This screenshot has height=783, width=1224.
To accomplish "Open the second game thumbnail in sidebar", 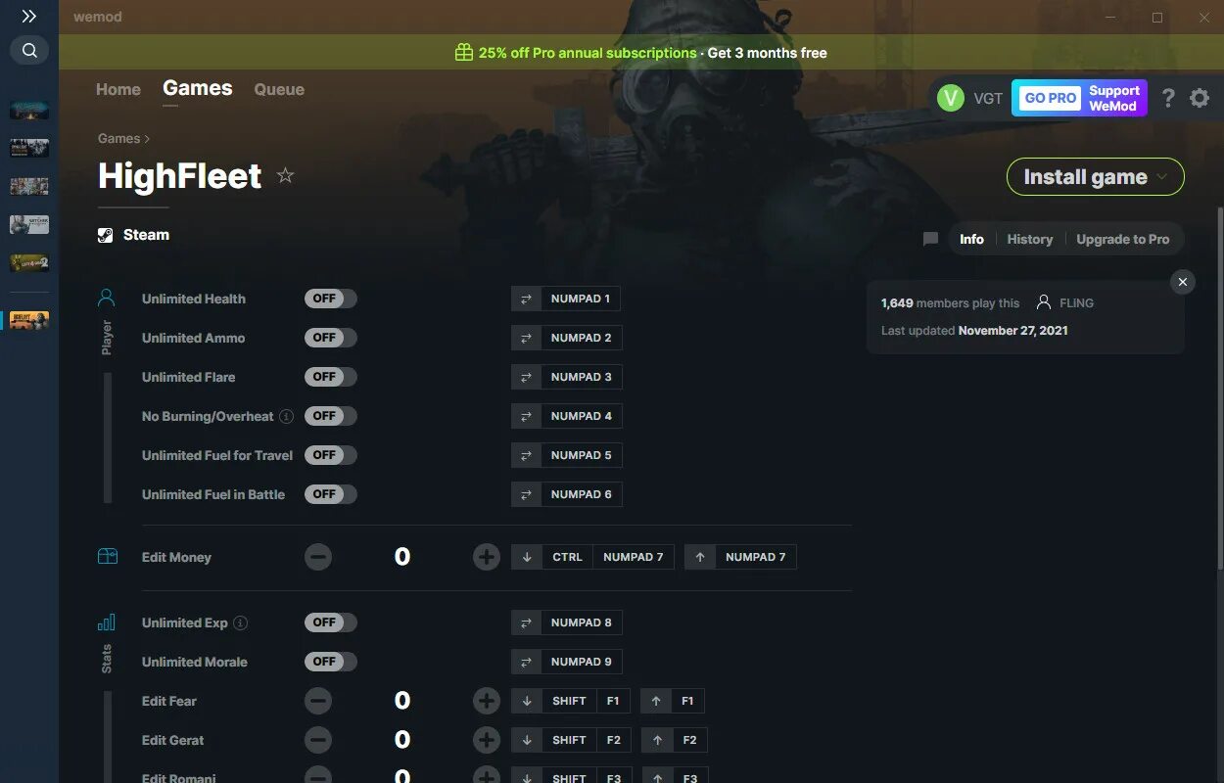I will point(29,148).
